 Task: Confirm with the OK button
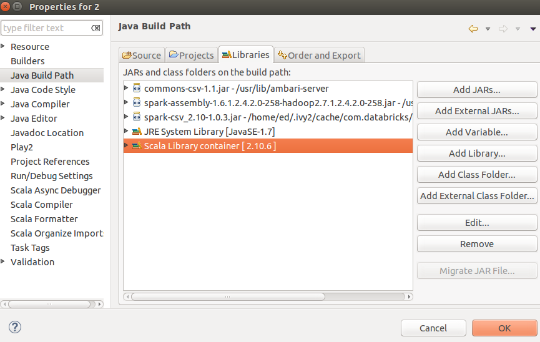[504, 328]
